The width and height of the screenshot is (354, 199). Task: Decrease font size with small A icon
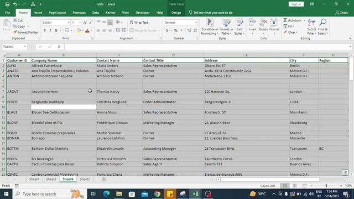91,22
